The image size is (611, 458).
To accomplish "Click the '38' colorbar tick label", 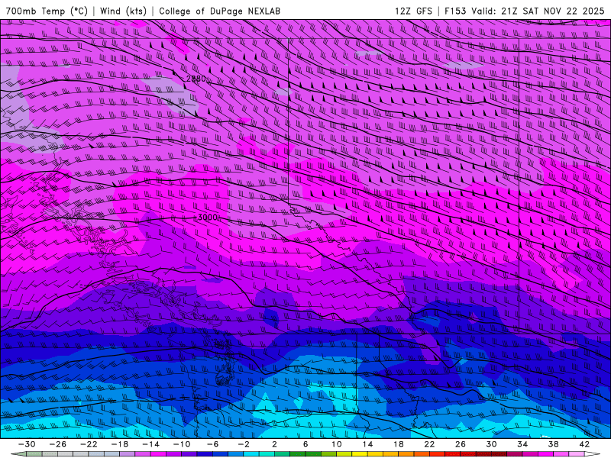I will [553, 444].
